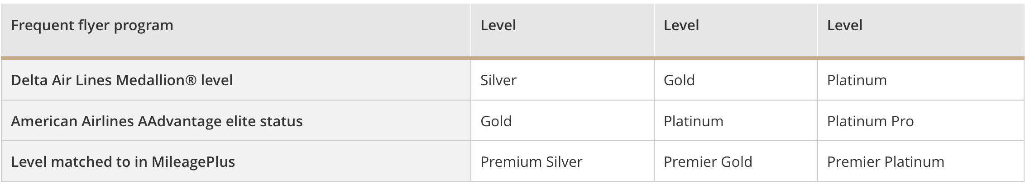Click the Premier Platinum cell
This screenshot has width=1025, height=184.
[885, 162]
